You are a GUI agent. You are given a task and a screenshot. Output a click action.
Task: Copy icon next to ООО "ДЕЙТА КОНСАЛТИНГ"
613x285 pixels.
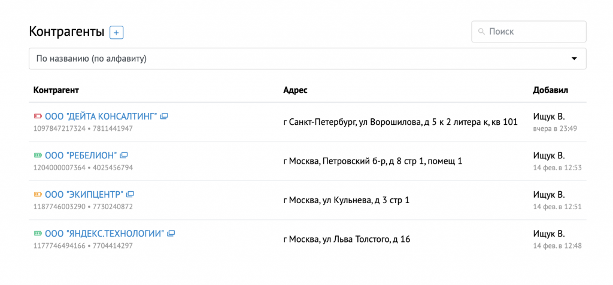[x=164, y=116]
